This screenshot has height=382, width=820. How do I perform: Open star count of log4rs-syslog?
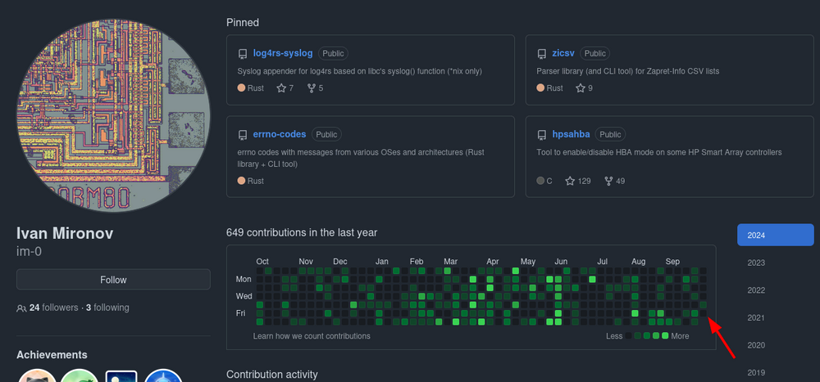tap(285, 88)
